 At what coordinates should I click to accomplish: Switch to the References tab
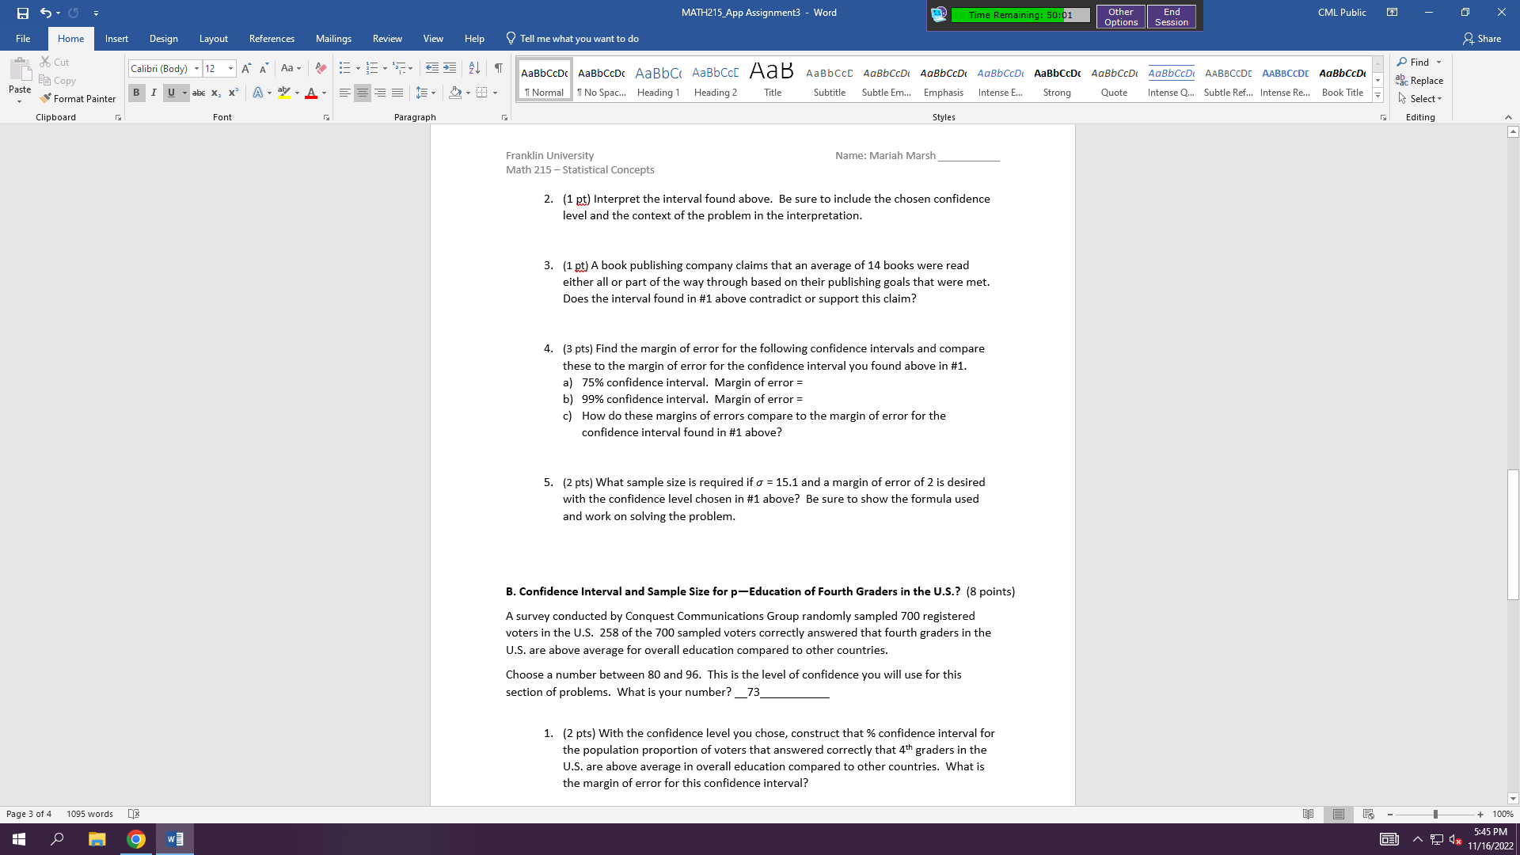tap(272, 38)
